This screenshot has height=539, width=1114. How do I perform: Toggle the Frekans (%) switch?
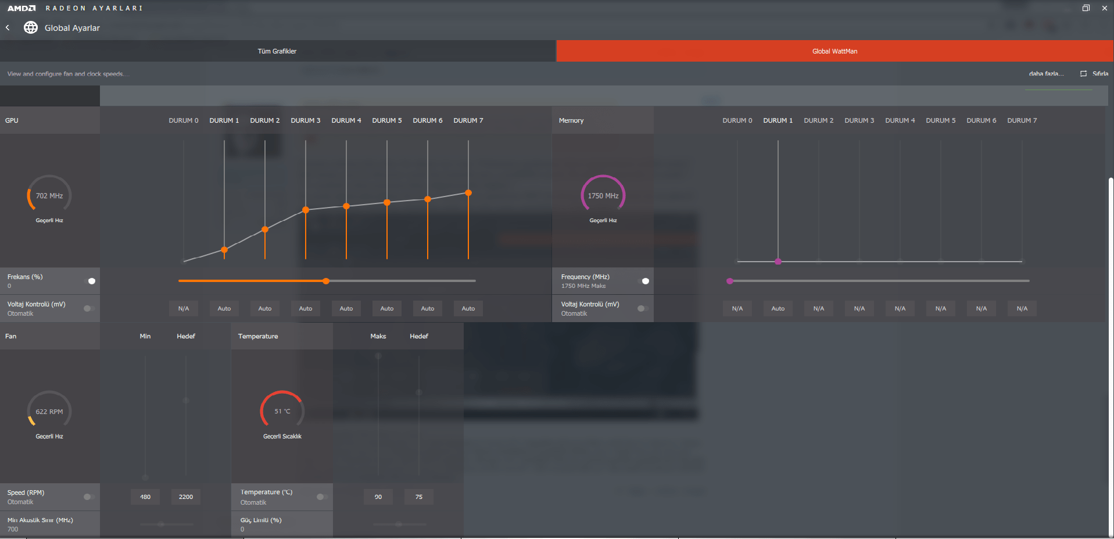click(x=89, y=281)
